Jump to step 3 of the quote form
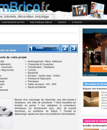This screenshot has width=107, height=130. 74,48
